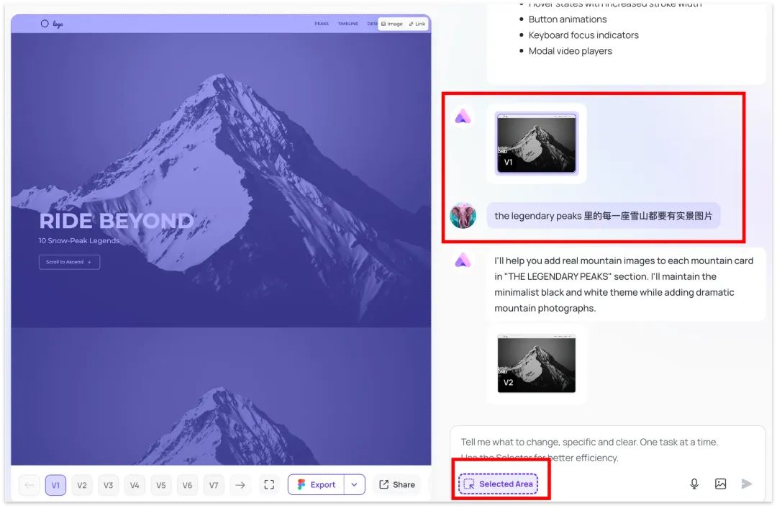Expand the Export dropdown arrow

click(x=354, y=485)
